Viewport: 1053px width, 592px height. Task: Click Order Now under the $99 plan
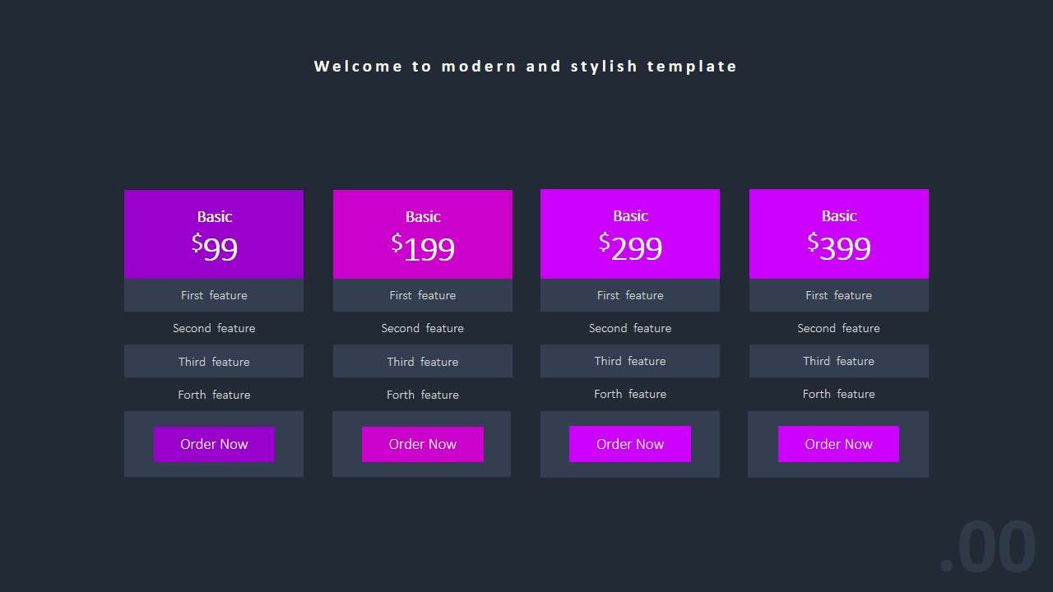[x=214, y=444]
